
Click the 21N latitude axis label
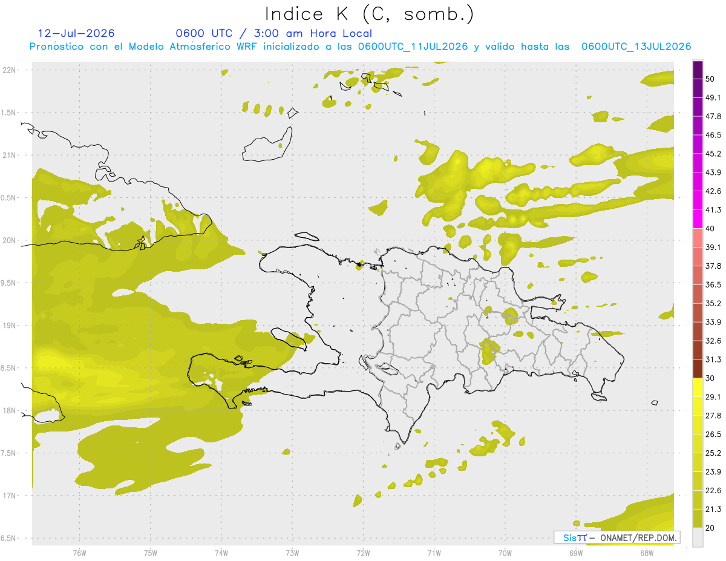[10, 155]
